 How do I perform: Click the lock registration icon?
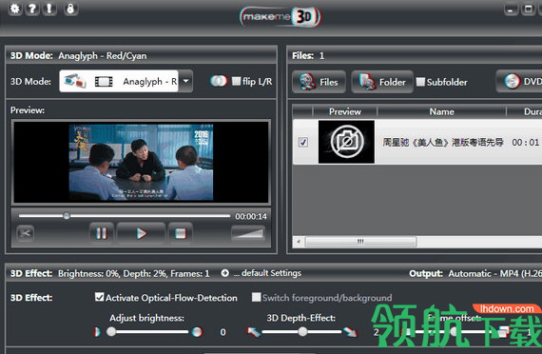click(x=70, y=9)
